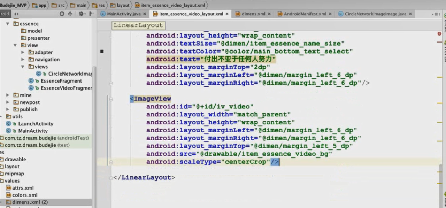Switch to CircleNetworkImageImage.java tab
Screen dimensions: 446x208
coord(375,14)
